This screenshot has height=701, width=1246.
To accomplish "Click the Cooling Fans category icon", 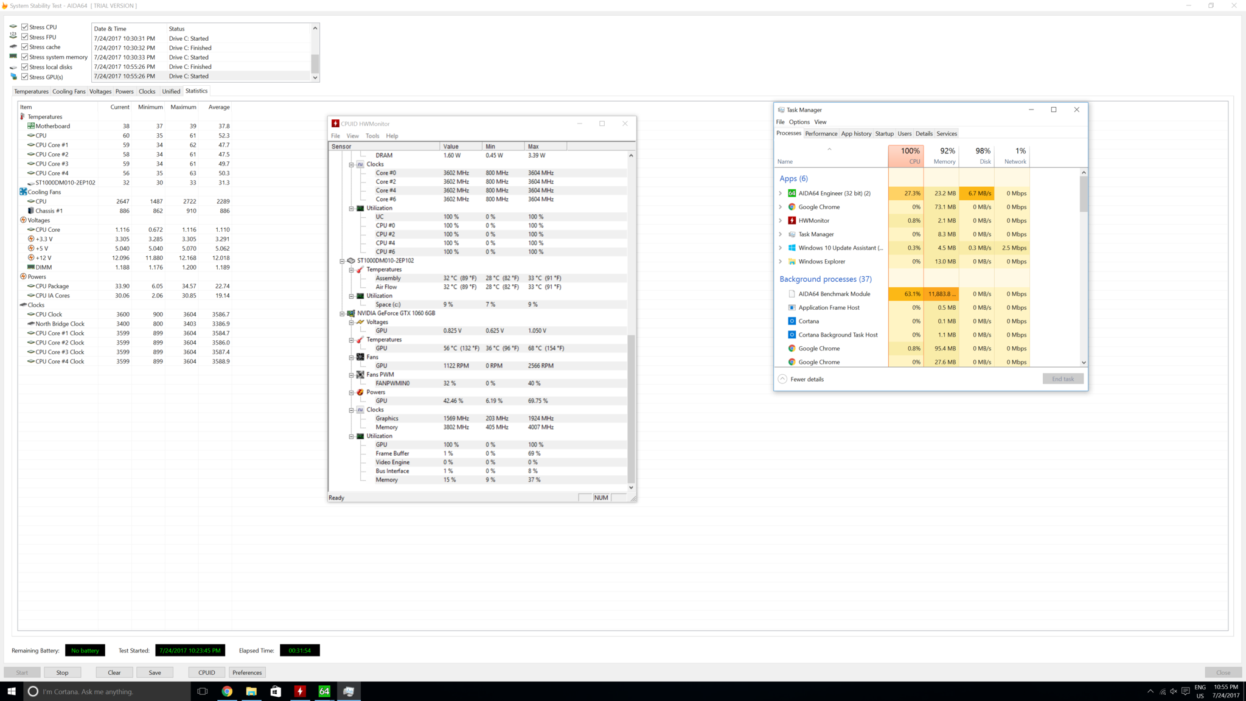I will 23,192.
